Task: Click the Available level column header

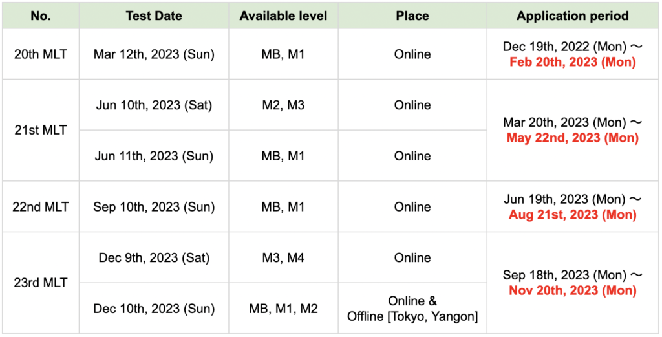Action: [x=283, y=16]
